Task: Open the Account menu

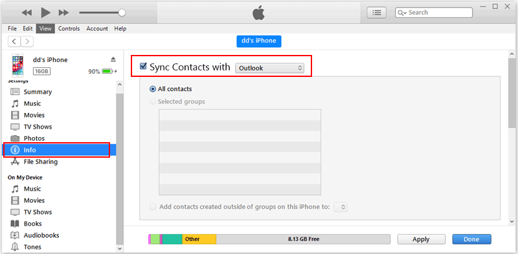Action: click(97, 28)
